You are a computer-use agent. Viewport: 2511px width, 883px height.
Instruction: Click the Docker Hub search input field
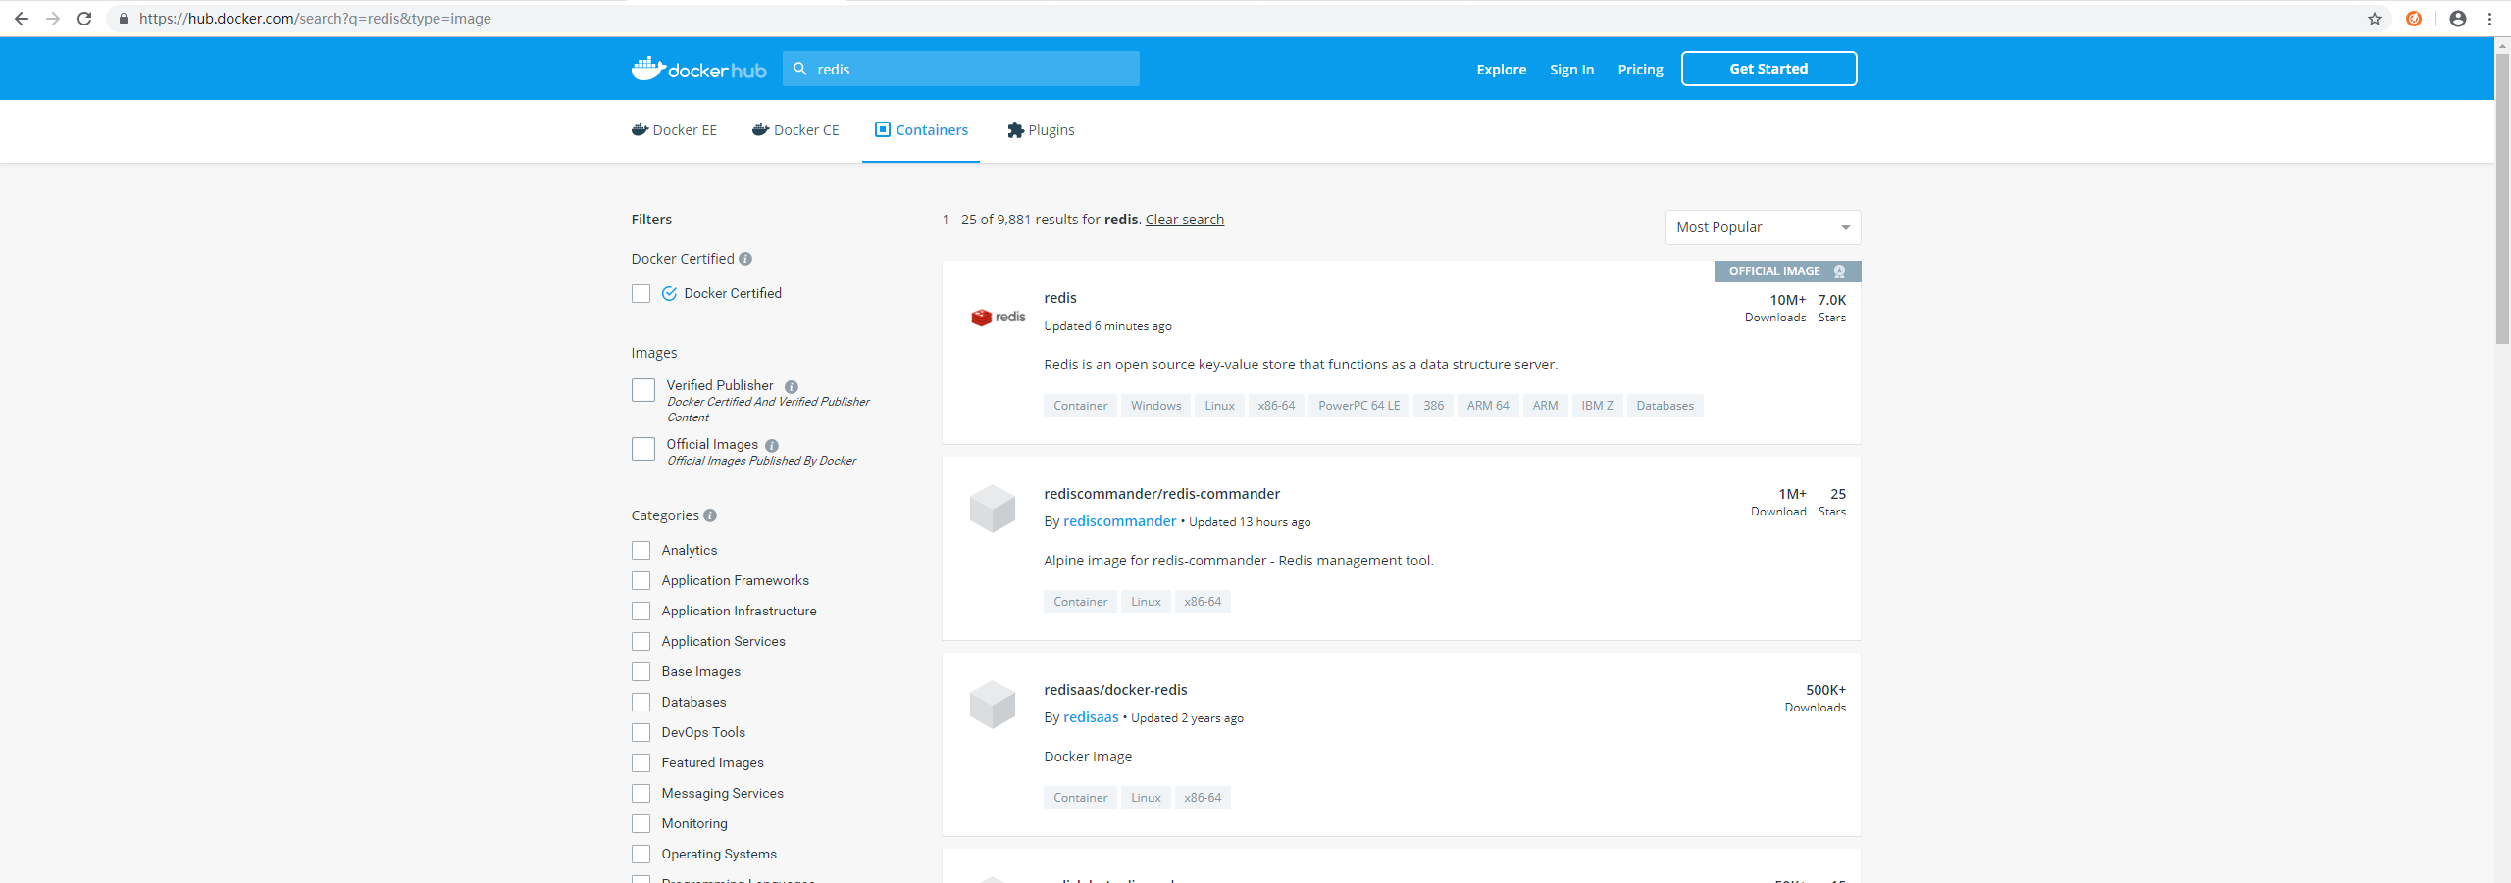(x=961, y=69)
